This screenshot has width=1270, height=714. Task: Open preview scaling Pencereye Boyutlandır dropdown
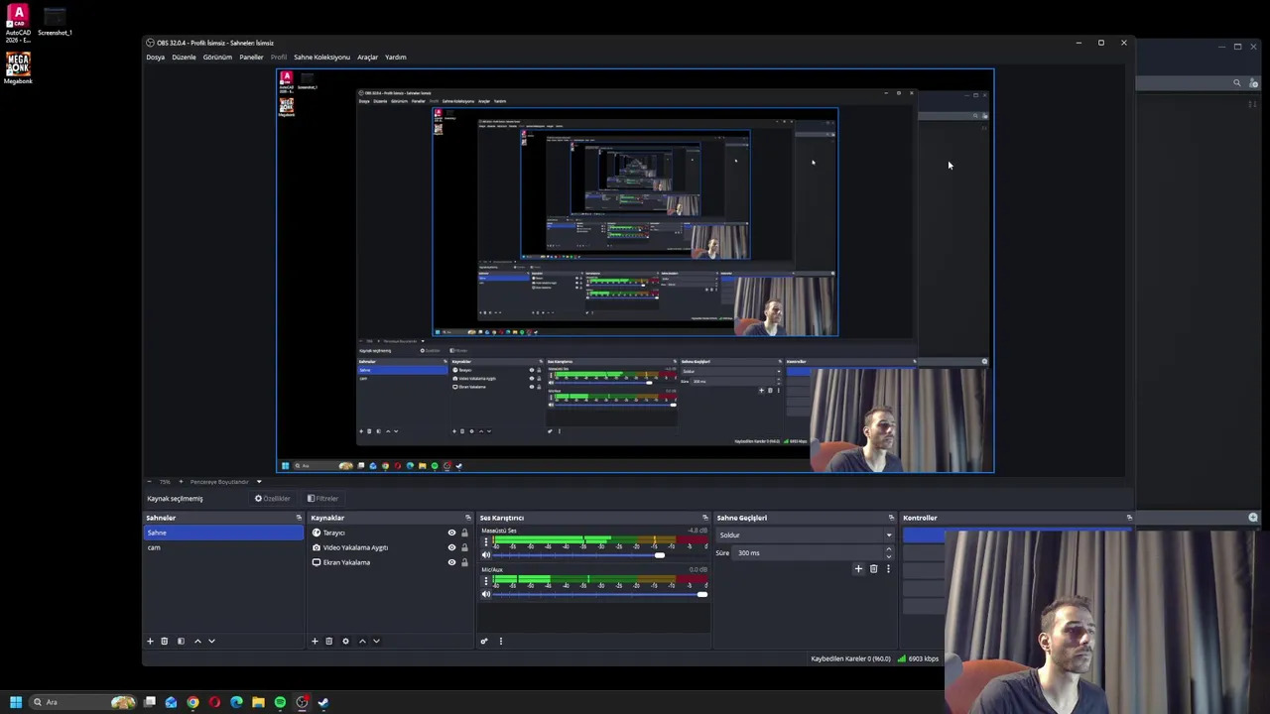tap(226, 482)
